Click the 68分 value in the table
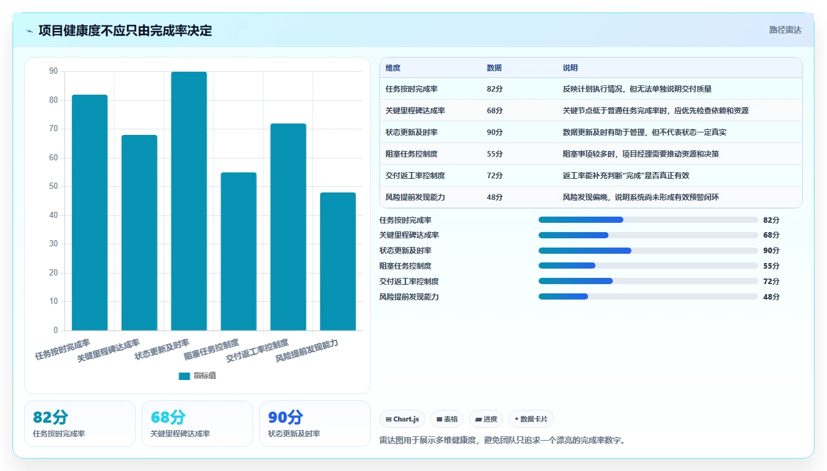The height and width of the screenshot is (471, 827). 495,111
